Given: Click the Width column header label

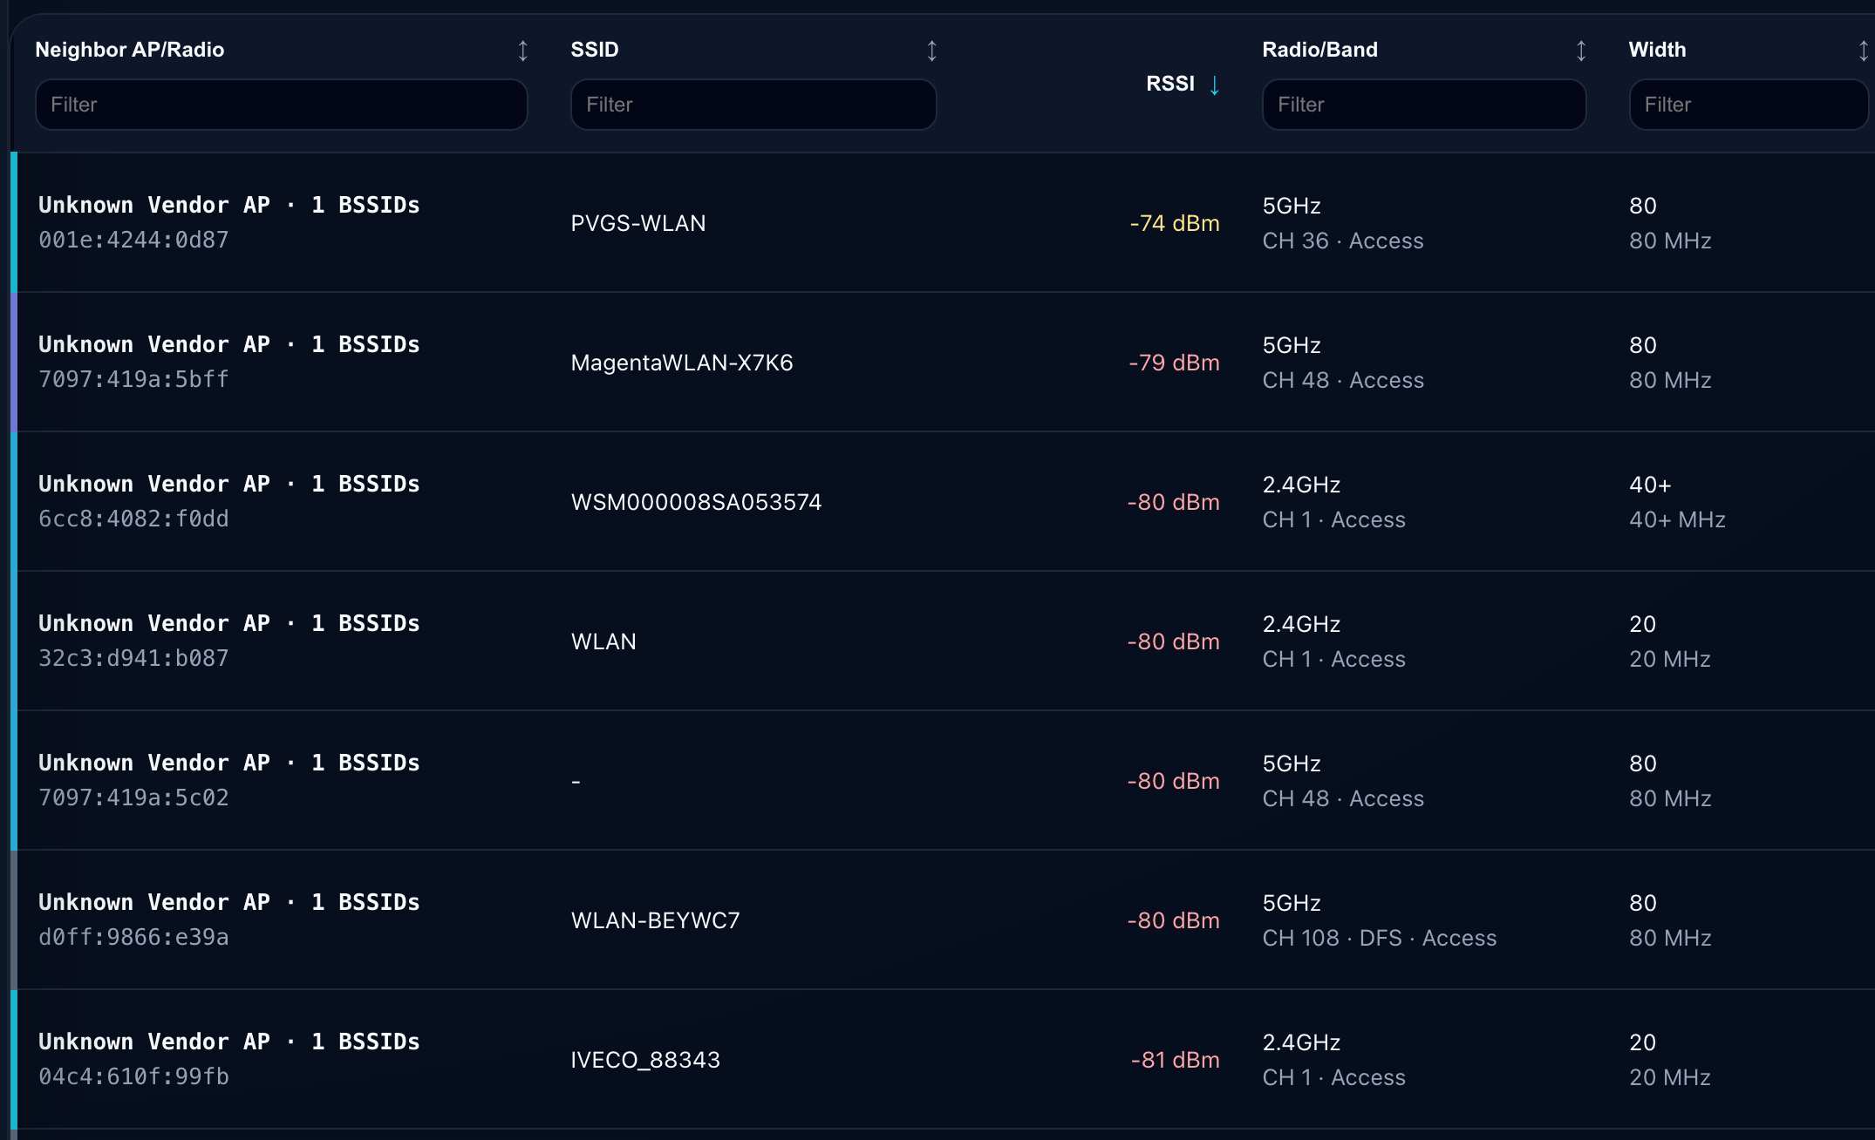Looking at the screenshot, I should click(x=1658, y=50).
